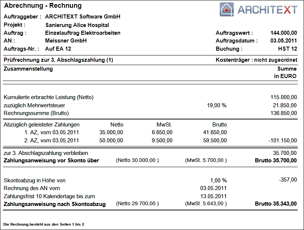Screen dimensions: 304x230
Task: Click 'Kostenträger : nicht zugeordnet' text
Action: [256, 60]
